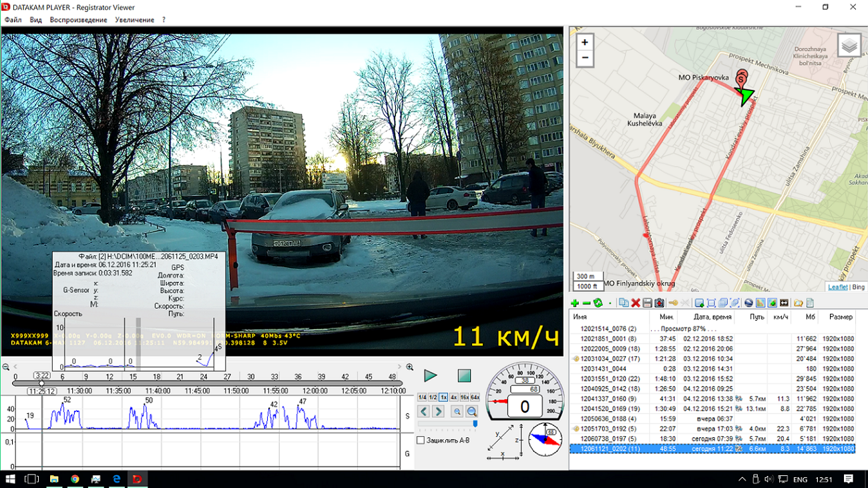Set playback speed to 1/2
The height and width of the screenshot is (488, 868).
click(x=433, y=397)
